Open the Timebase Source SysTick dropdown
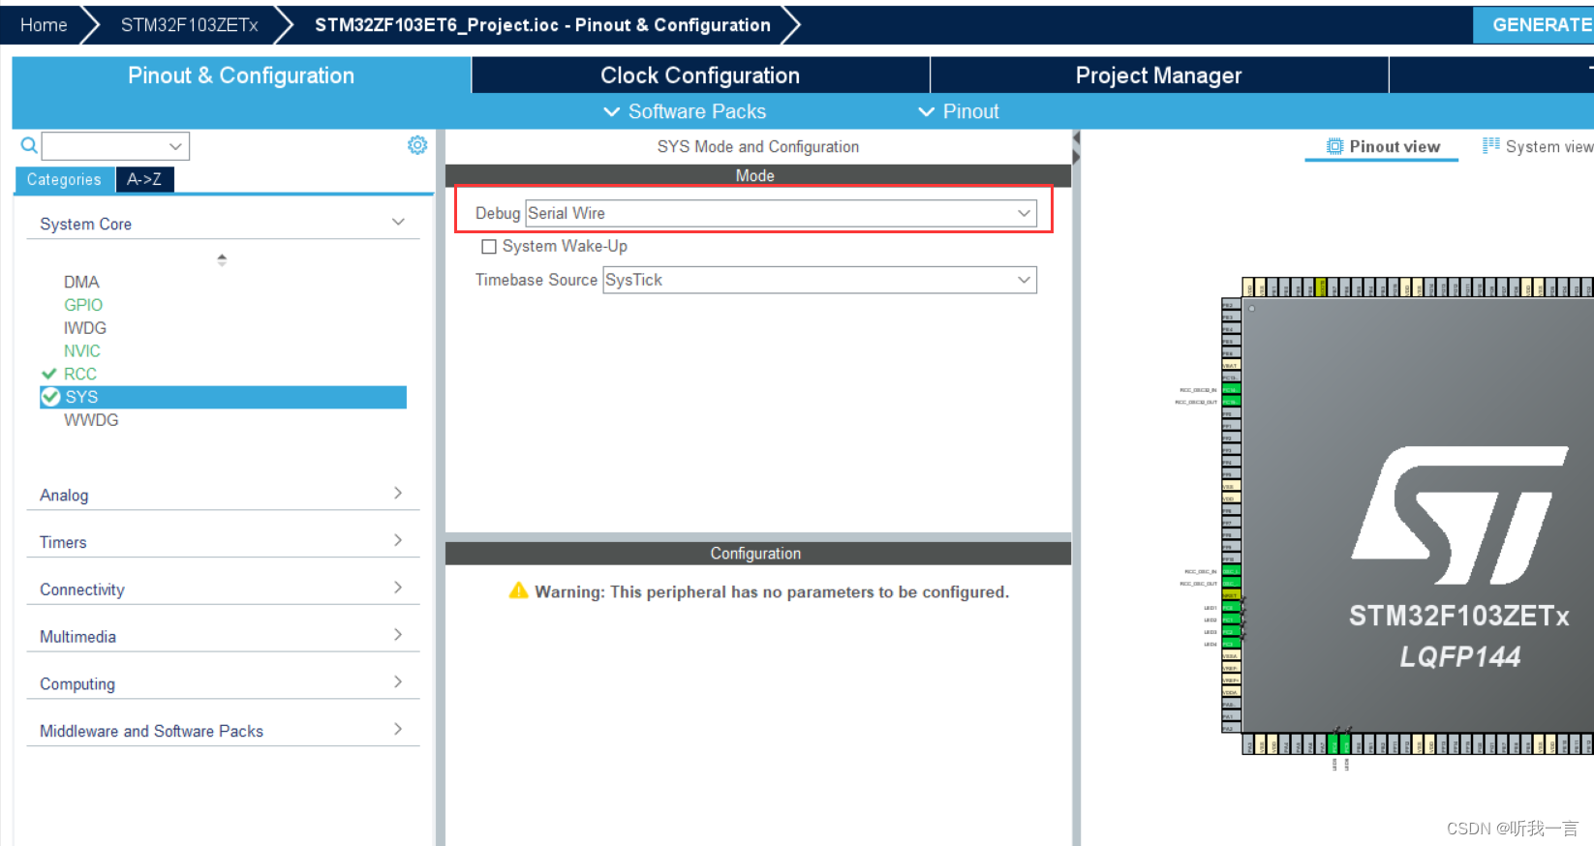Image resolution: width=1594 pixels, height=846 pixels. pos(819,280)
